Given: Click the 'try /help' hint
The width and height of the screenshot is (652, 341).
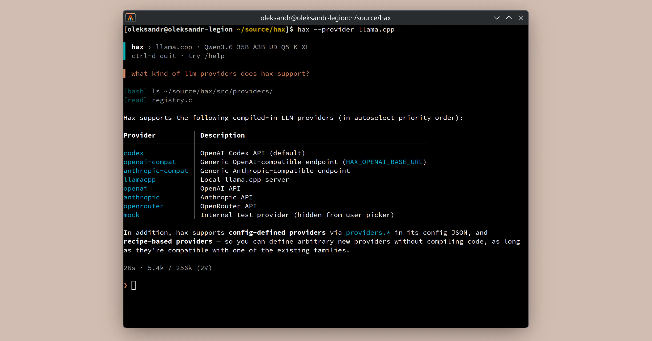Looking at the screenshot, I should point(206,56).
